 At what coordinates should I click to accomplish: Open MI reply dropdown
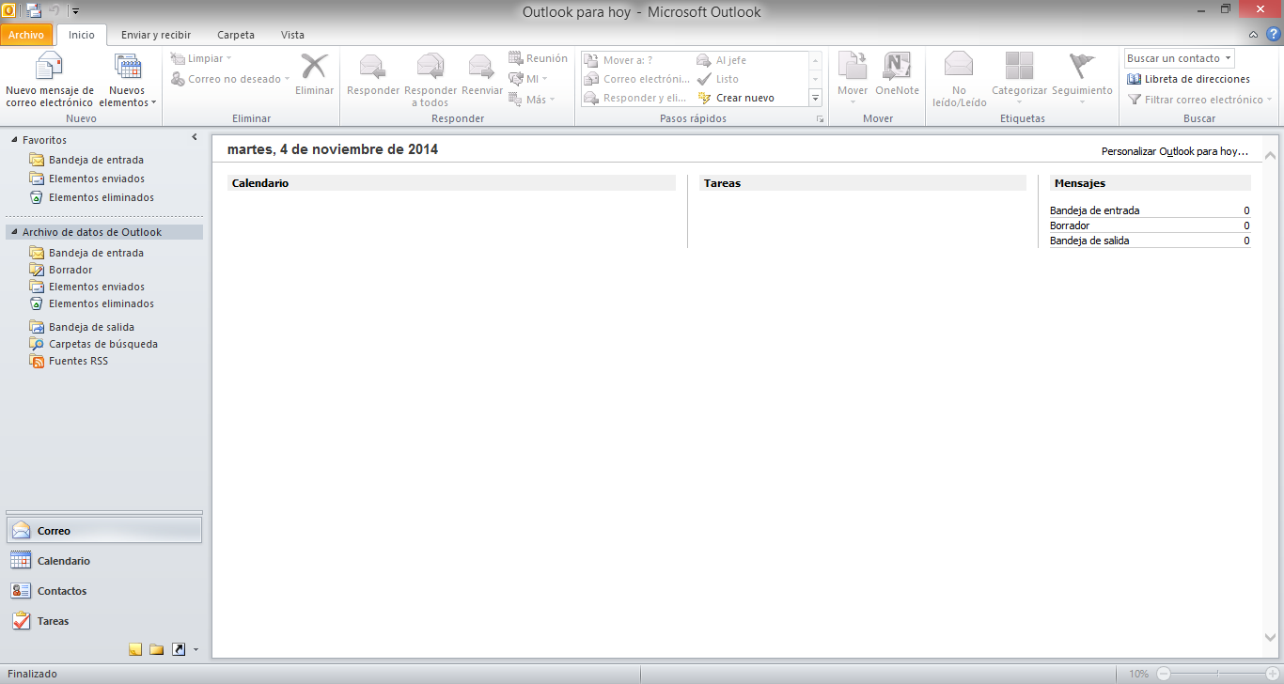528,79
